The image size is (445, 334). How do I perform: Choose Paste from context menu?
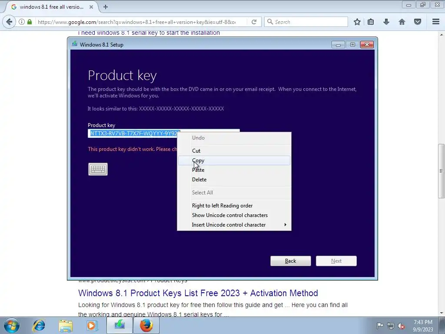[x=234, y=170]
